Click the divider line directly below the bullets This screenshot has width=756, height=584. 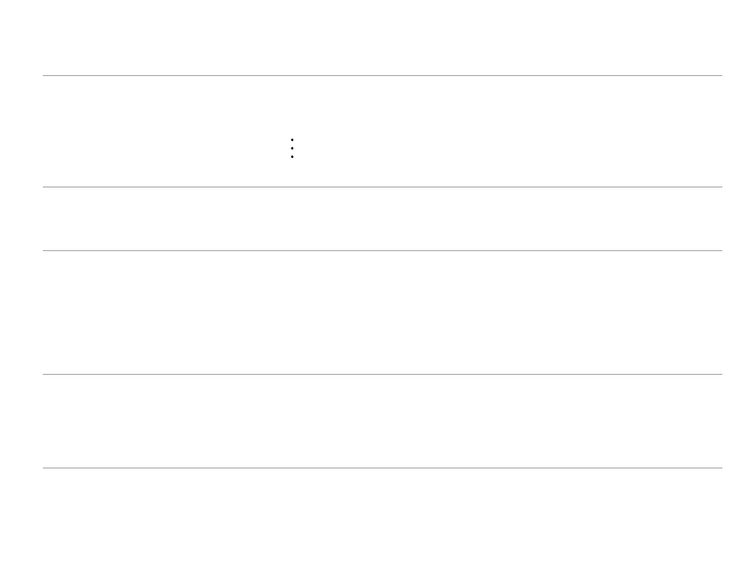pyautogui.click(x=382, y=187)
